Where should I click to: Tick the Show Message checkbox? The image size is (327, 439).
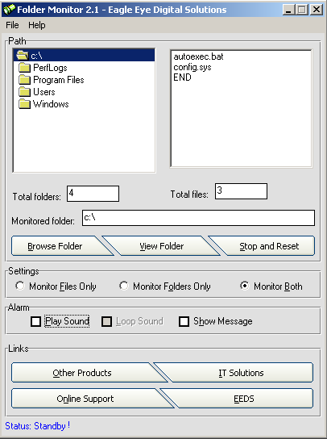click(184, 321)
